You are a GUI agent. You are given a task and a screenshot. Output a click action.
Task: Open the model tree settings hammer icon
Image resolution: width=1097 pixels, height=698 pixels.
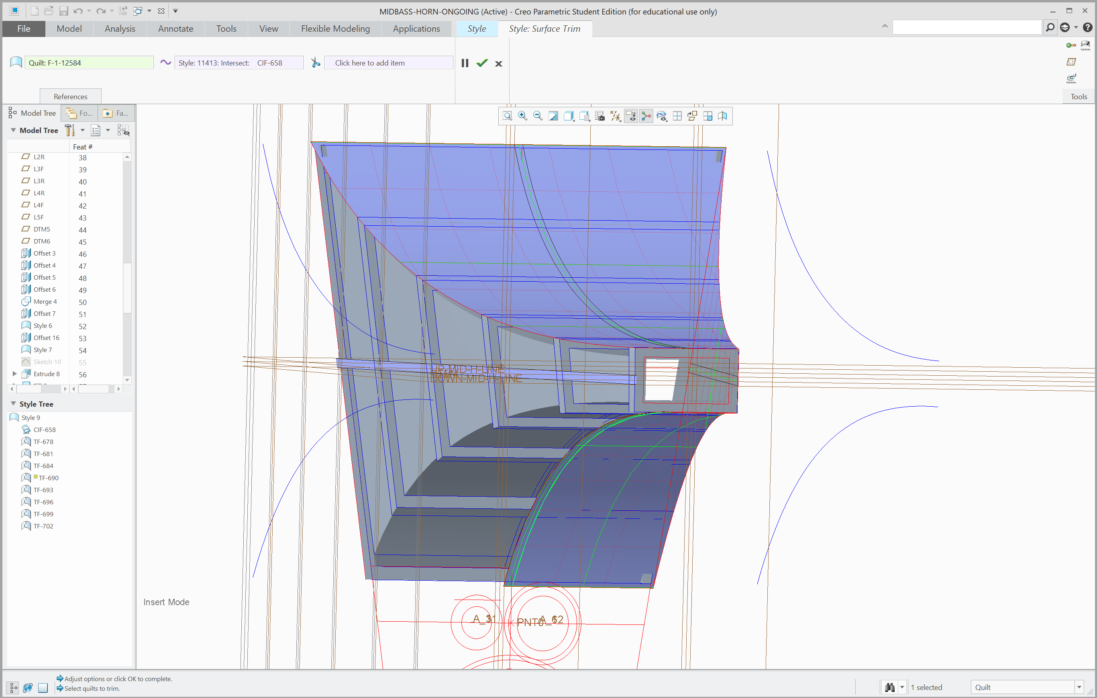click(69, 130)
